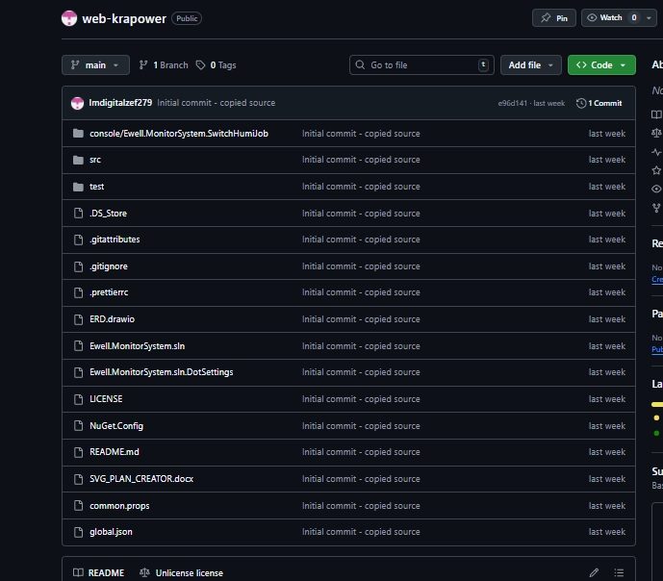Viewport: 663px width, 581px height.
Task: Click the green Code button
Action: (x=601, y=65)
